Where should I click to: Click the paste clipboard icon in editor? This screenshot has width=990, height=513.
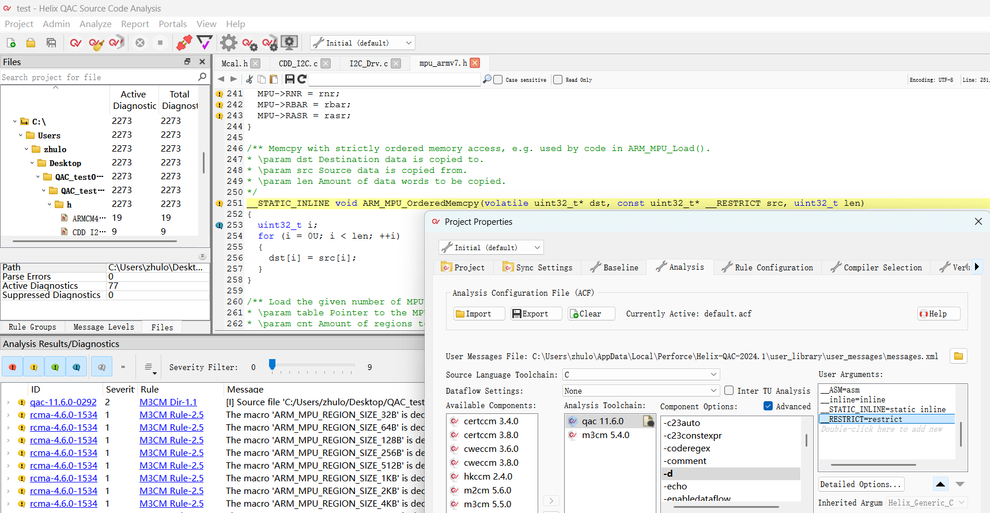(274, 79)
